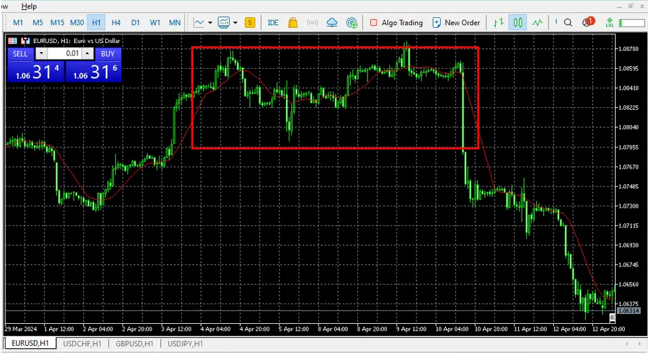Image resolution: width=648 pixels, height=353 pixels.
Task: Select the EURUSD,H1 chart tab
Action: click(x=30, y=343)
